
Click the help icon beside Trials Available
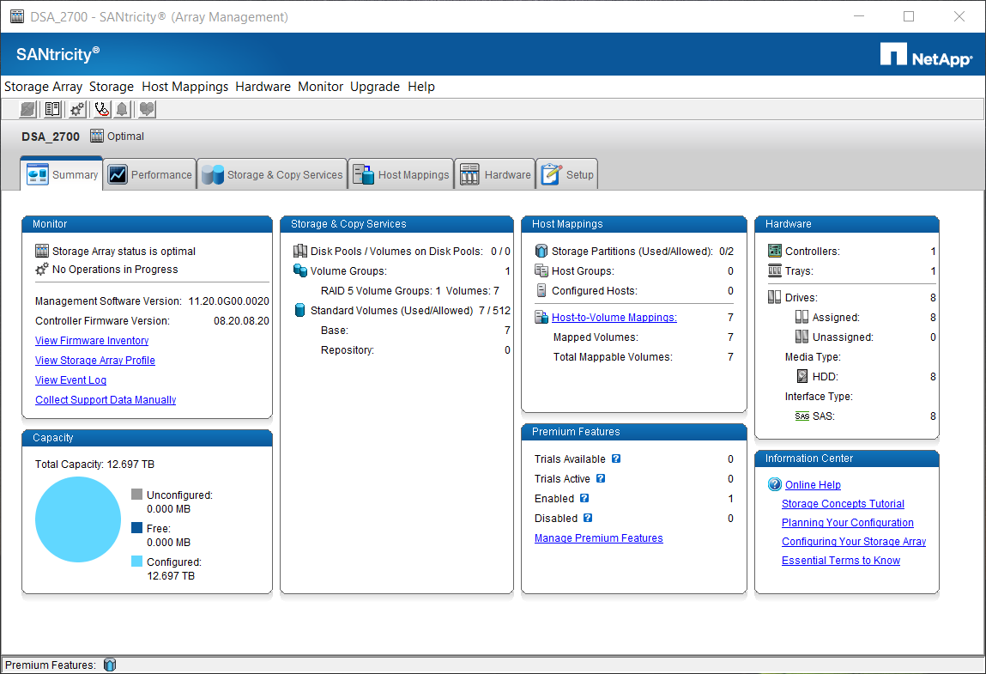(x=616, y=459)
